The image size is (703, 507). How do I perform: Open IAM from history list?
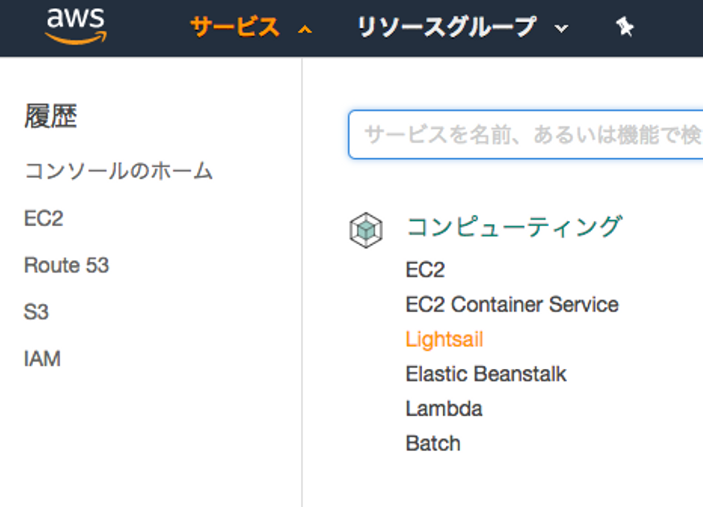[x=42, y=359]
